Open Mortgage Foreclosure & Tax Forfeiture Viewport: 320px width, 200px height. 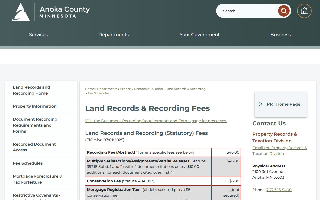(41, 179)
